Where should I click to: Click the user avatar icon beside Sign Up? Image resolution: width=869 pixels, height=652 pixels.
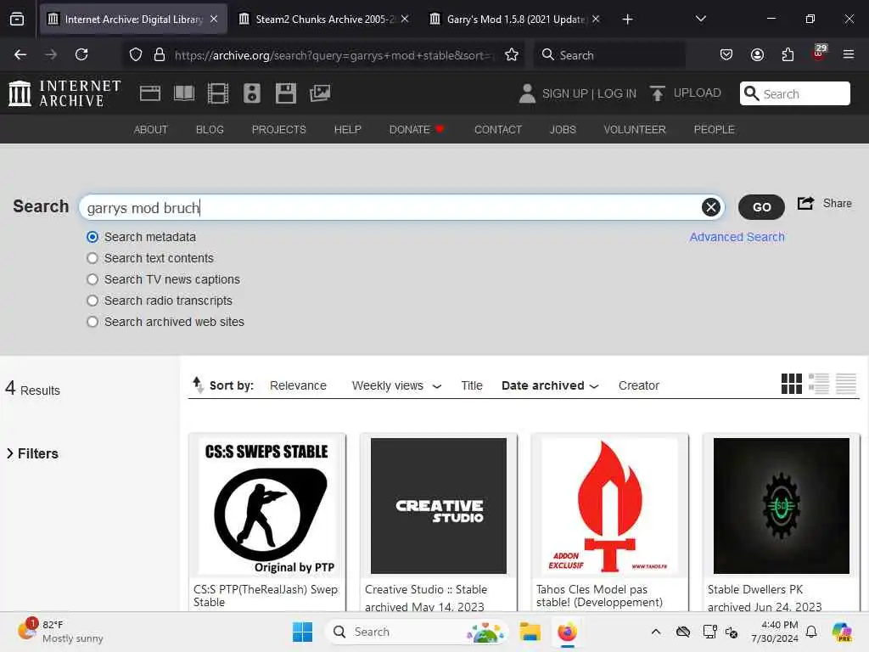click(527, 93)
